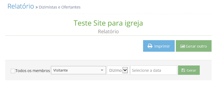This screenshot has height=107, width=219.
Task: Click Dizimistas e Ofertantes breadcrumb text
Action: tap(60, 7)
